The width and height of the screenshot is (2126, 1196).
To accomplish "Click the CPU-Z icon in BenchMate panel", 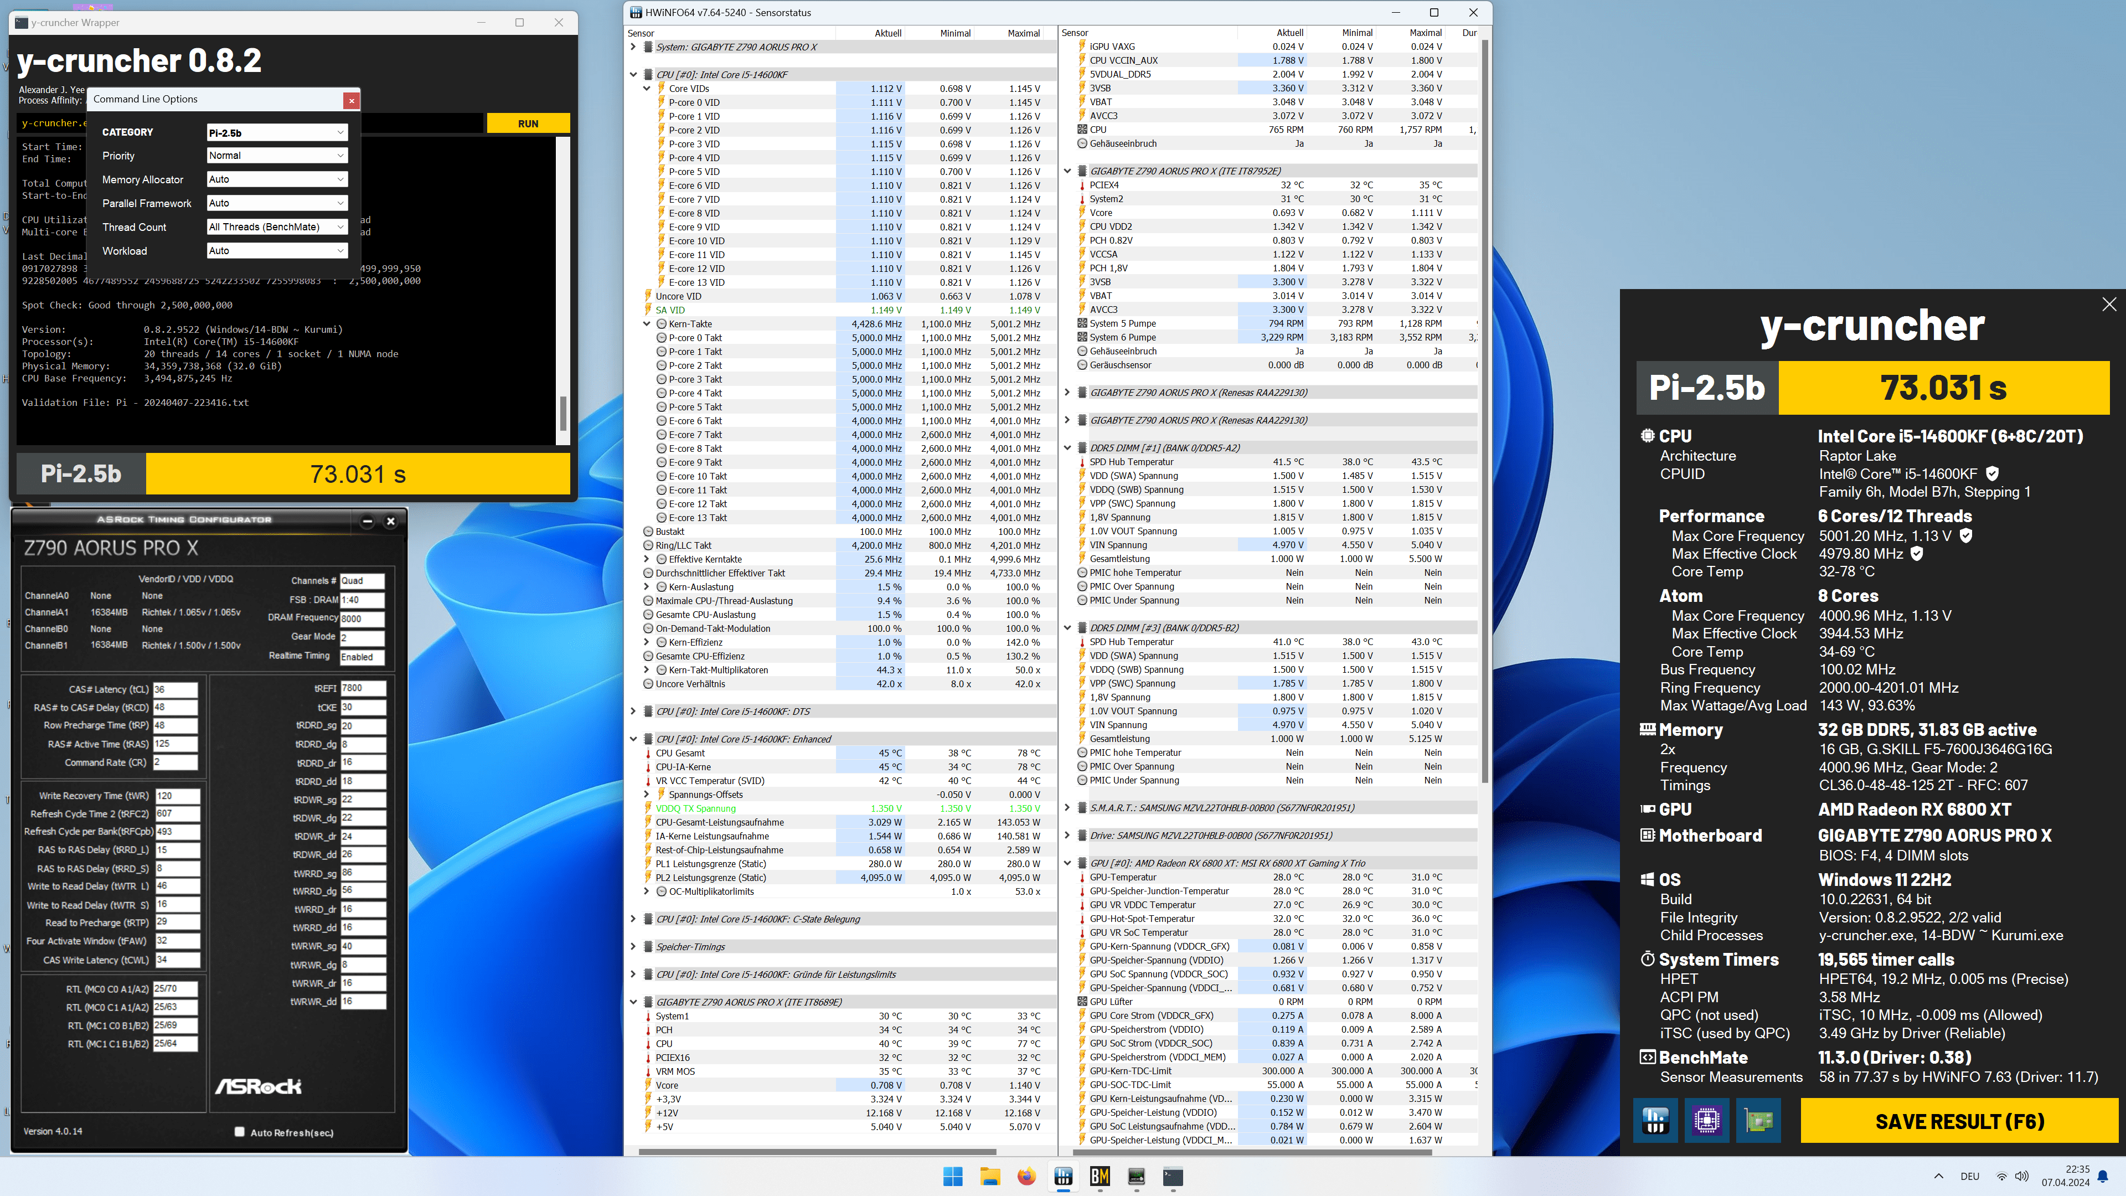I will point(1706,1120).
